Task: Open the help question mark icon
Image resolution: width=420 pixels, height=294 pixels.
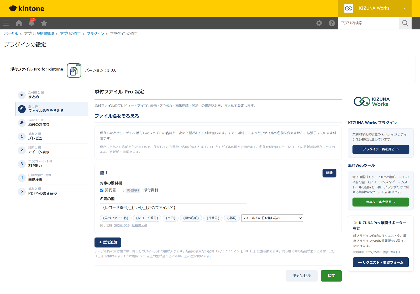Action: 332,23
